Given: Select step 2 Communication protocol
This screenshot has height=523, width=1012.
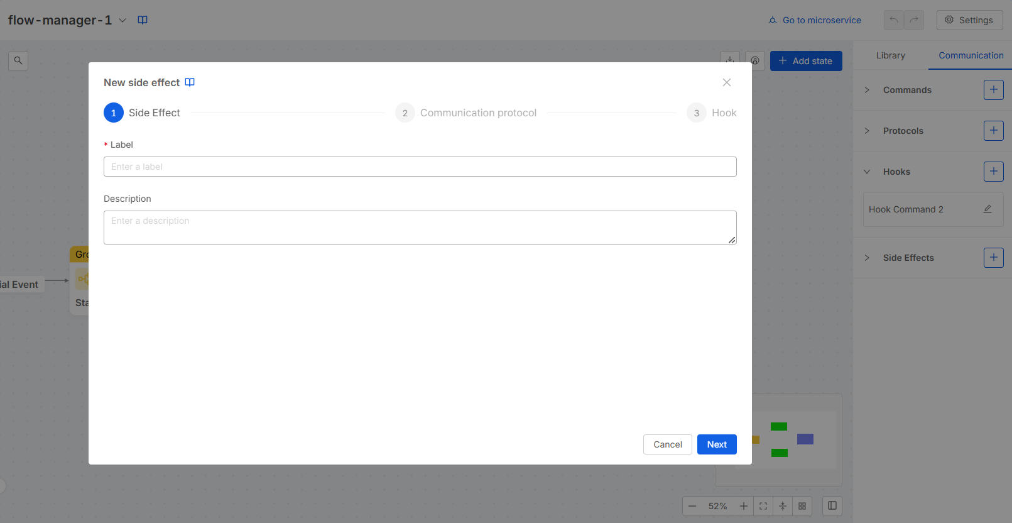Looking at the screenshot, I should (466, 113).
